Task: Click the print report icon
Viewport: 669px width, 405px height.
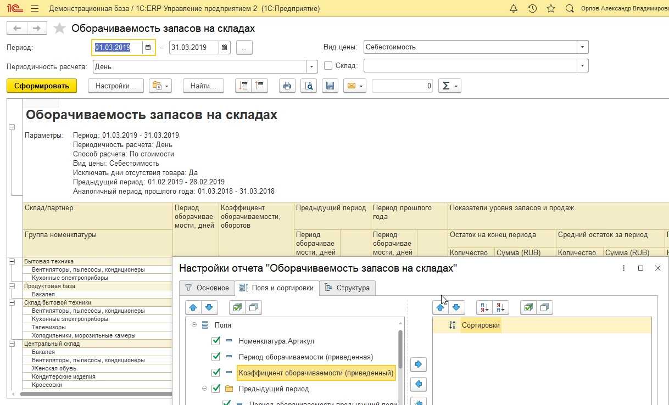Action: pos(287,86)
